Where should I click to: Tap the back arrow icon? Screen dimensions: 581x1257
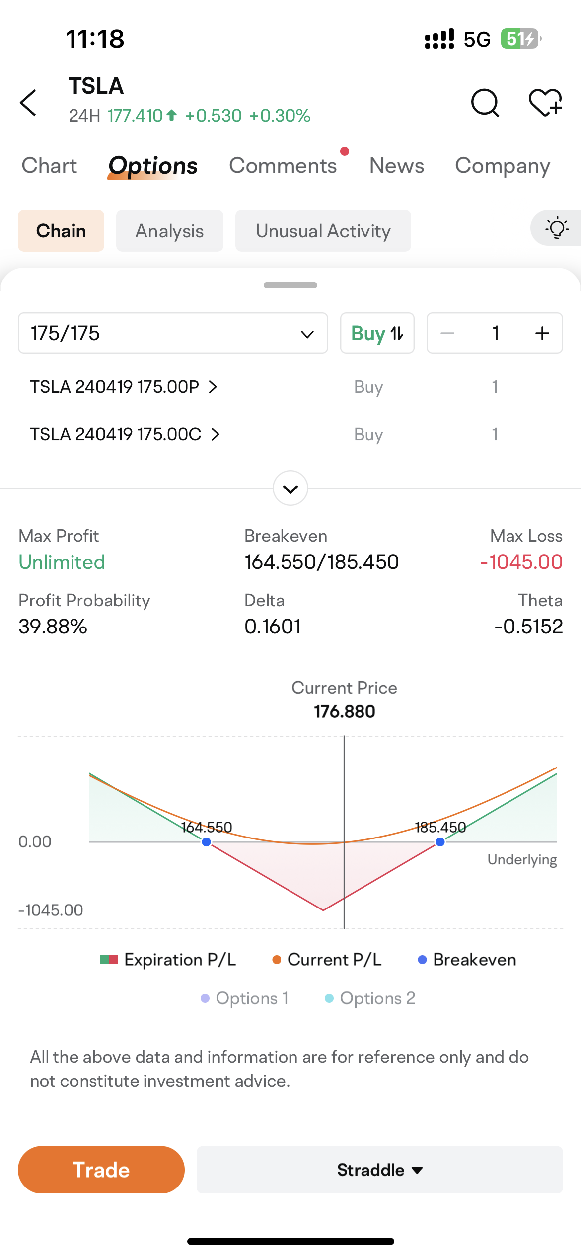(29, 103)
